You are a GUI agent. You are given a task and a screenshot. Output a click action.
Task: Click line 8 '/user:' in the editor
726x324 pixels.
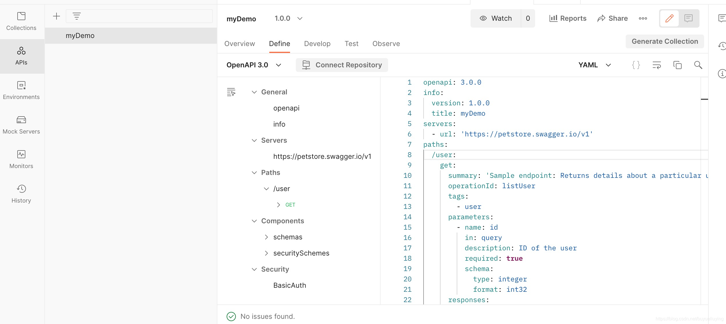pos(444,155)
